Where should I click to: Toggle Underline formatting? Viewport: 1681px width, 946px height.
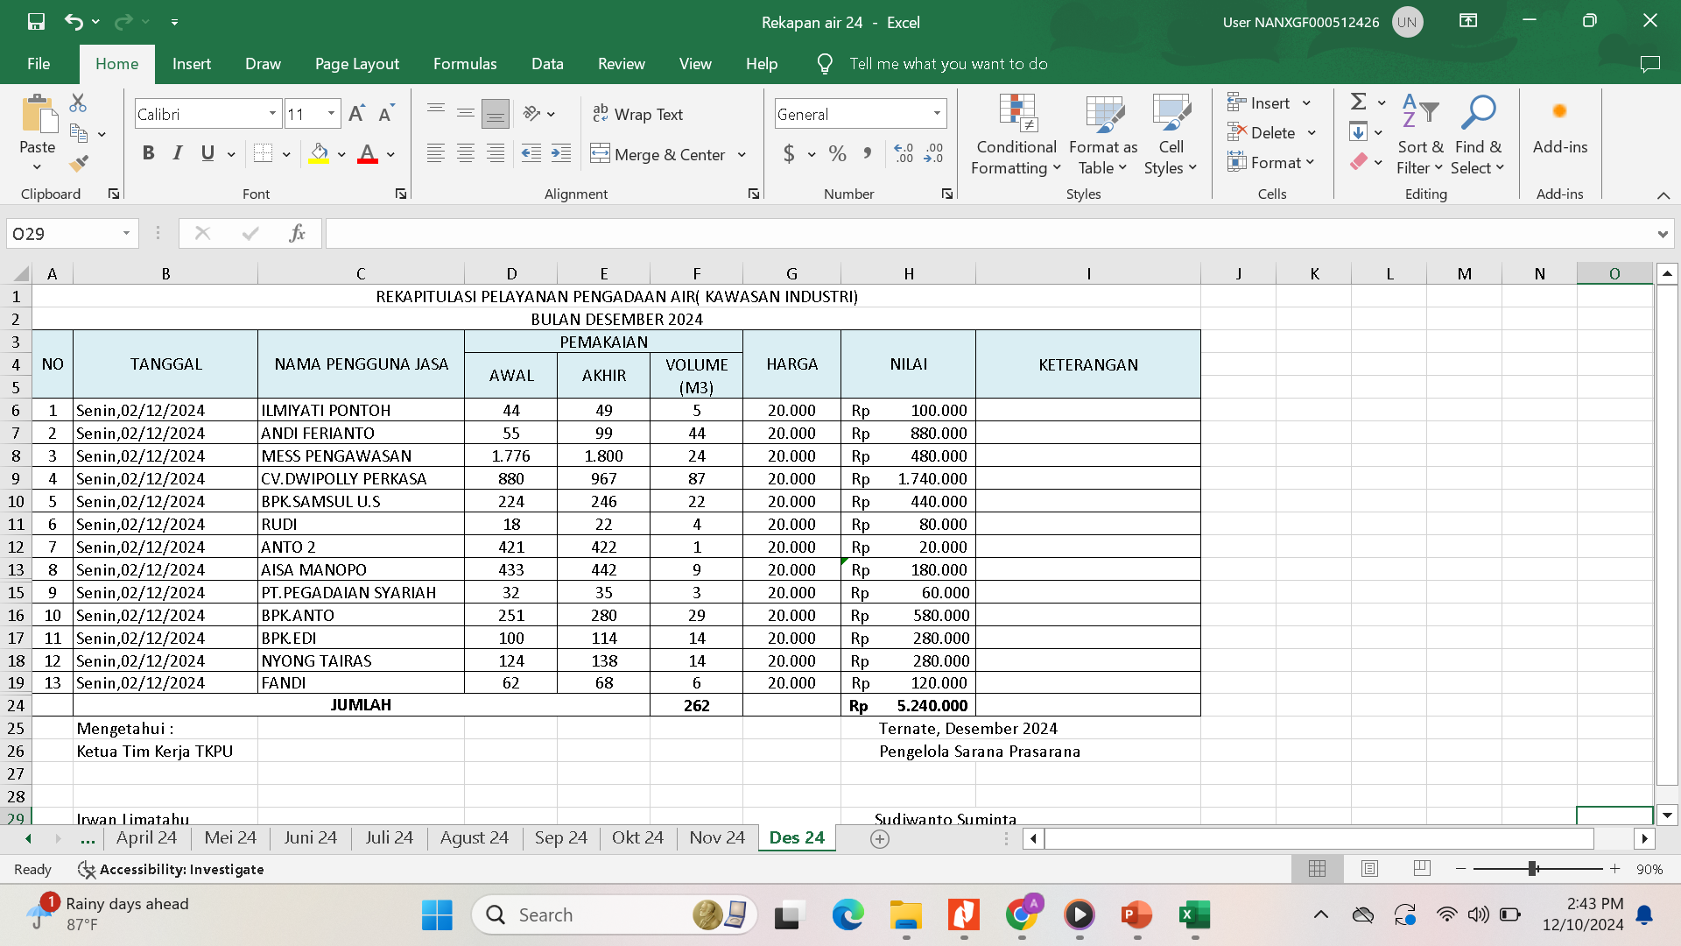(x=207, y=154)
